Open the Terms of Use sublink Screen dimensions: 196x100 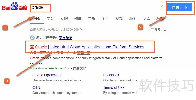114,87
